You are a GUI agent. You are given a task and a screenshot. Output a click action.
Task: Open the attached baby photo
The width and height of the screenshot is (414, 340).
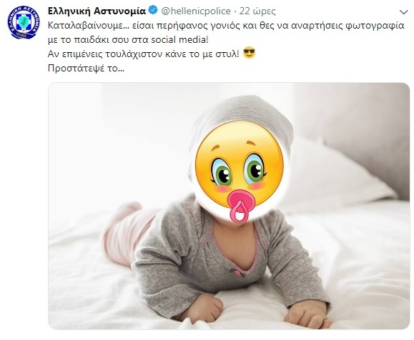pyautogui.click(x=229, y=206)
